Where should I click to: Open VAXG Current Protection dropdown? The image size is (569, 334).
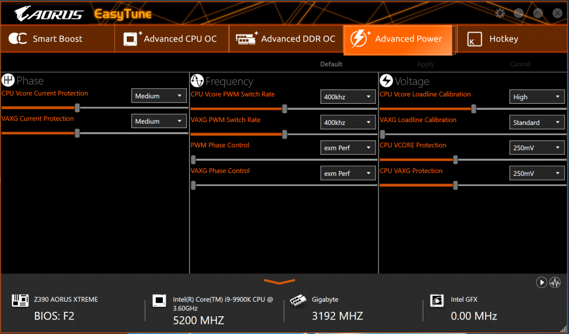point(159,122)
